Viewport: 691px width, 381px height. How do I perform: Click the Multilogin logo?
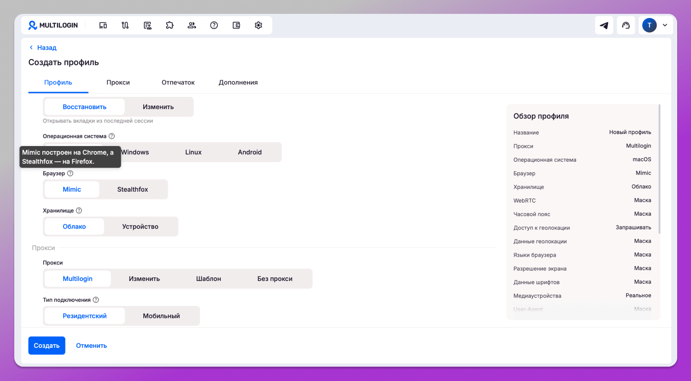pos(53,25)
